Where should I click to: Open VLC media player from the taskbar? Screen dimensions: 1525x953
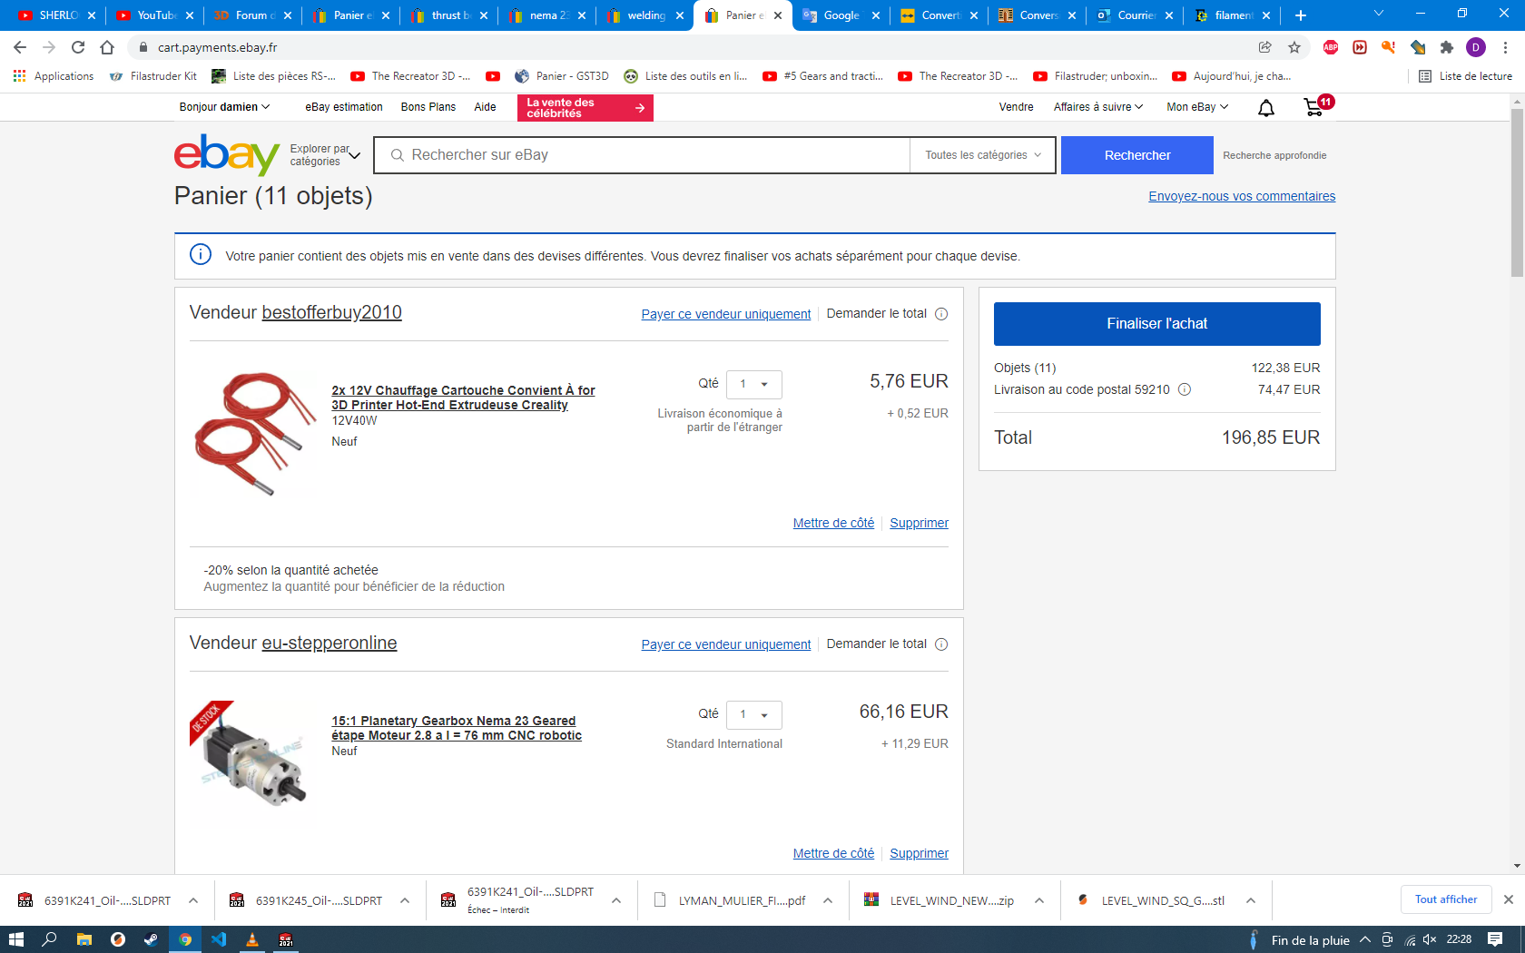click(252, 939)
